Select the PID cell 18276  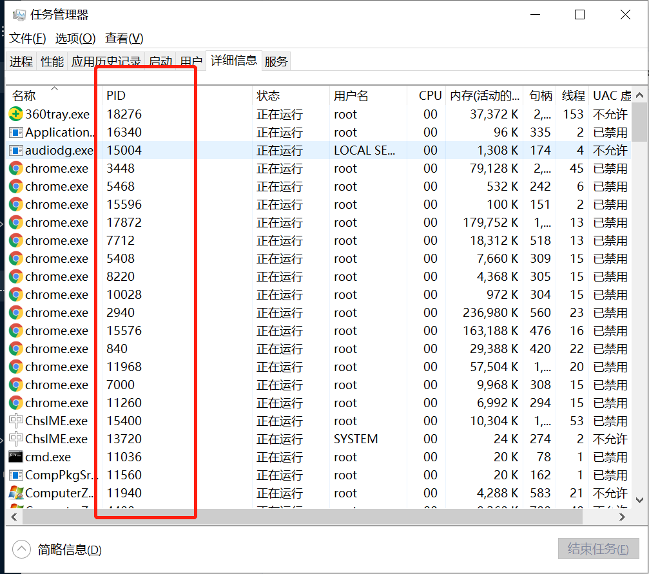click(x=124, y=114)
